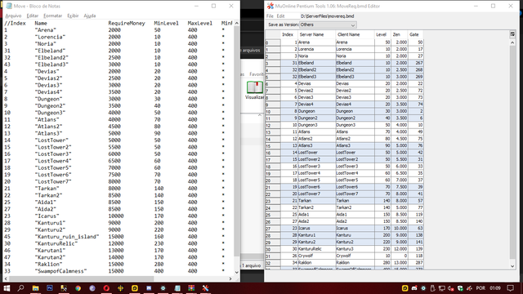Sort by the Client Name column header

pyautogui.click(x=355, y=34)
